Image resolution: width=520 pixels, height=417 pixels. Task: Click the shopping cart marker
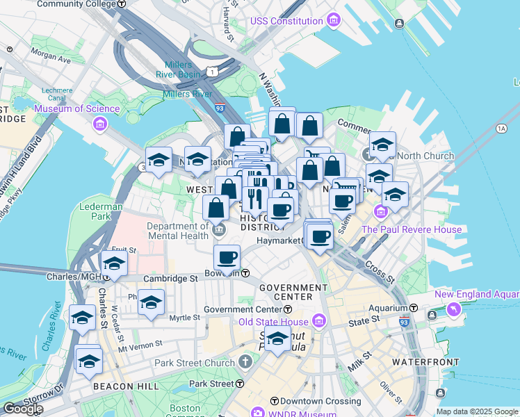coord(317,158)
